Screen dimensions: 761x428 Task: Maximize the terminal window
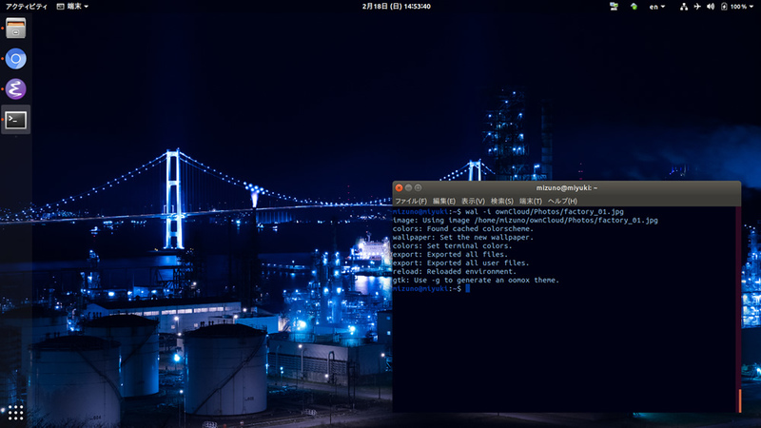point(418,187)
